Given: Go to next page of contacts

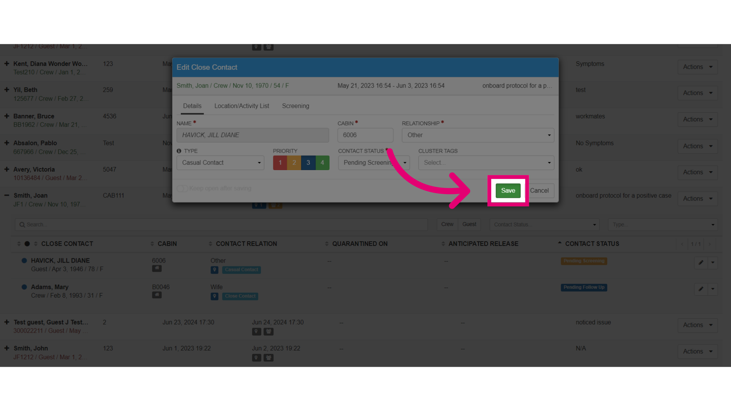Looking at the screenshot, I should coord(710,244).
